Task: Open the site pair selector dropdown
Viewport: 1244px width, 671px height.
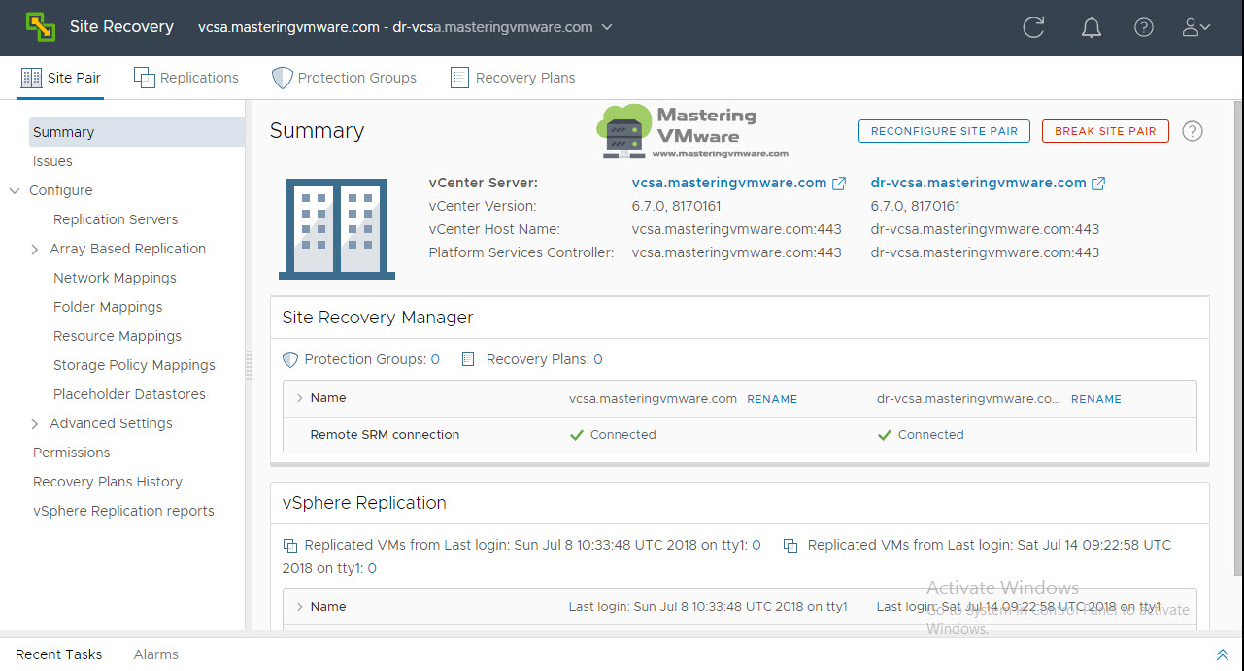Action: coord(607,27)
